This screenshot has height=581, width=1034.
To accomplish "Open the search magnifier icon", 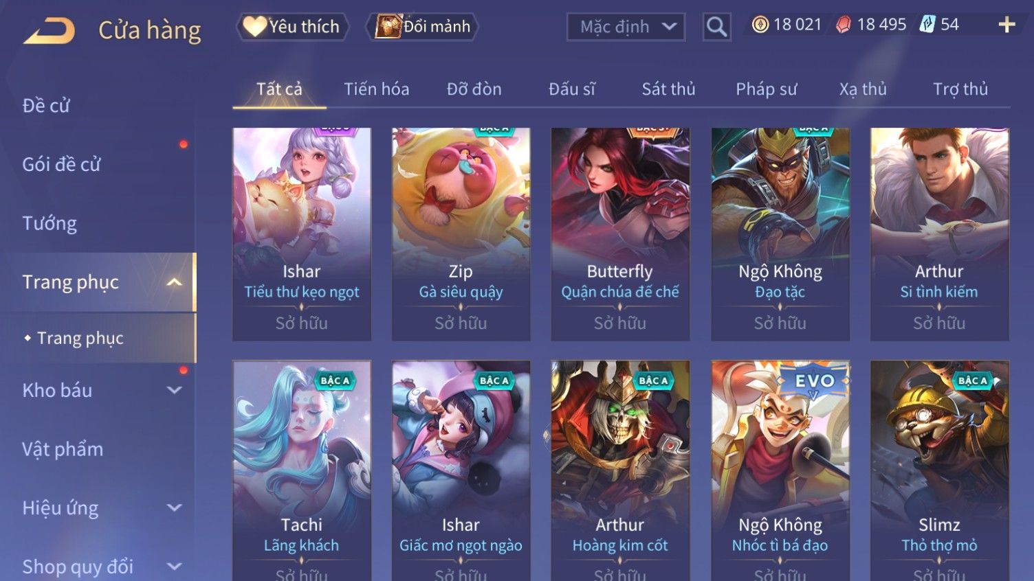I will pyautogui.click(x=716, y=27).
